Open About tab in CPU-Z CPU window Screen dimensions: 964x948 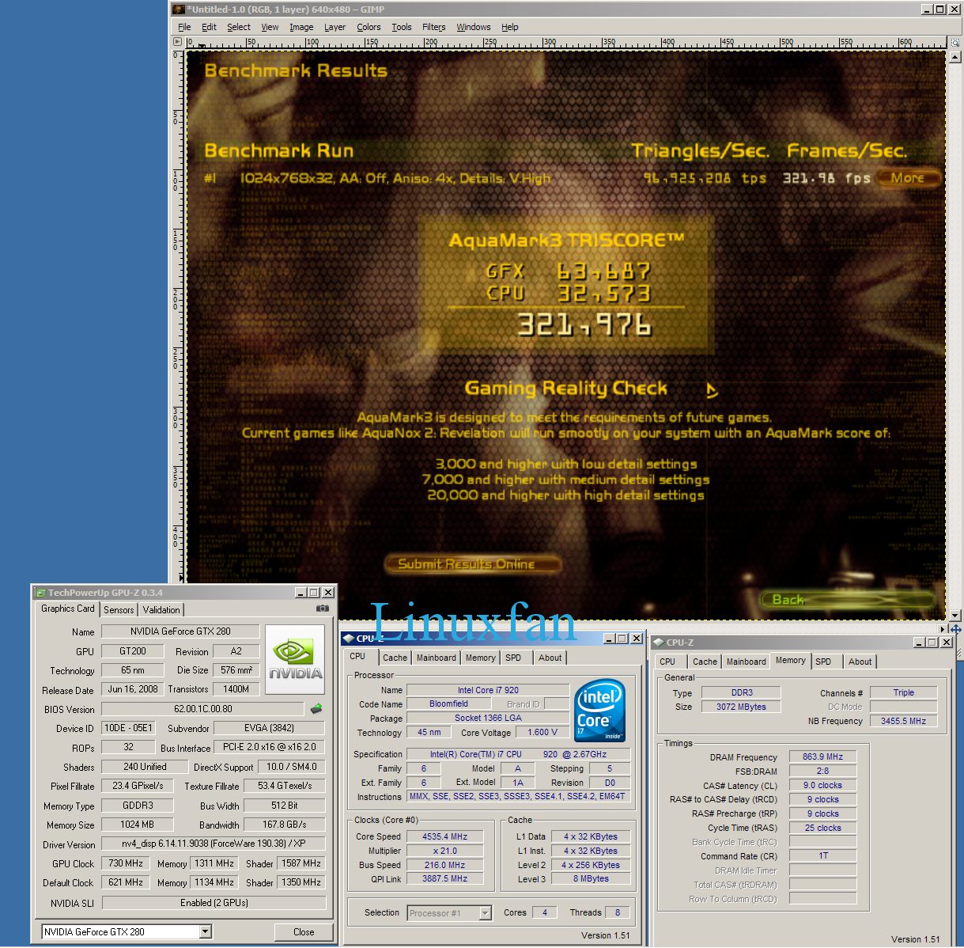pyautogui.click(x=550, y=658)
